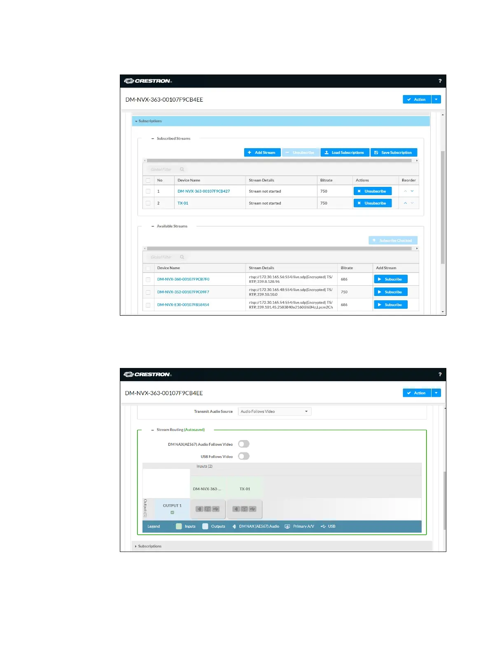Screen dimensions: 504x652
Task: Click scroll-down arrow of Subscriptions page scrollbar
Action: click(443, 312)
